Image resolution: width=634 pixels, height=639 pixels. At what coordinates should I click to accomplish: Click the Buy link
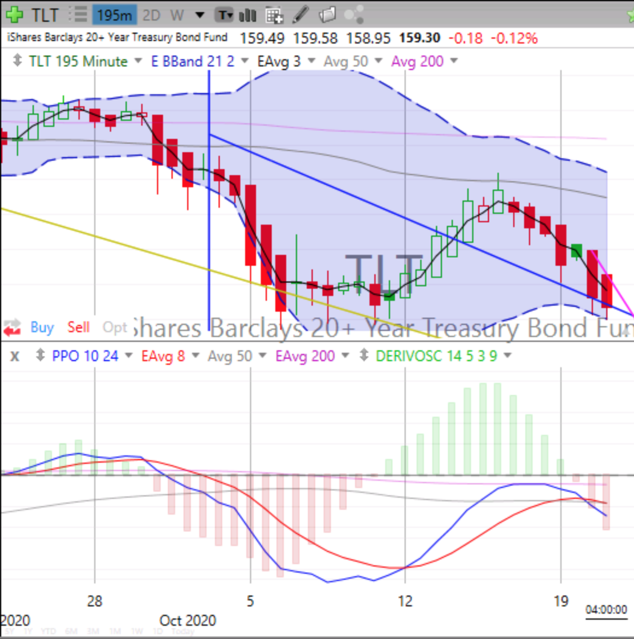point(42,327)
